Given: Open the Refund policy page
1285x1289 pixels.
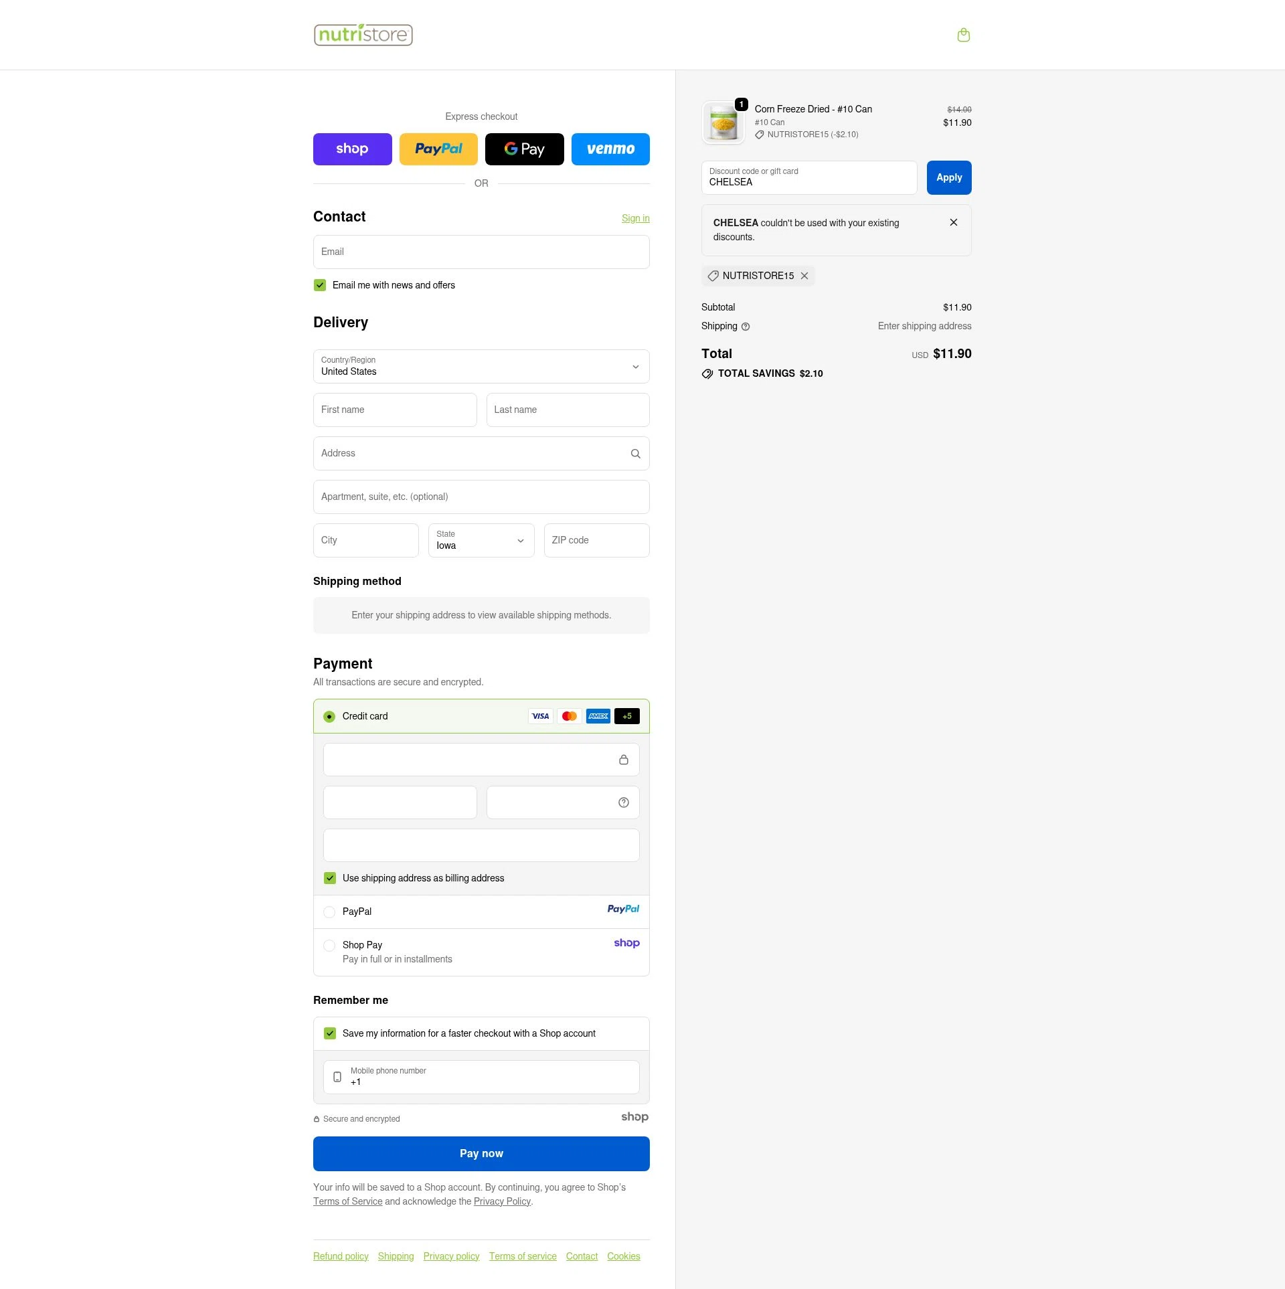Looking at the screenshot, I should pos(341,1256).
